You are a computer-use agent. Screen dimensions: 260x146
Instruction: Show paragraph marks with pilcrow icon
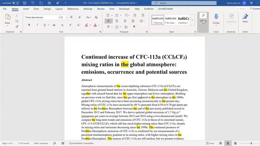point(134,27)
